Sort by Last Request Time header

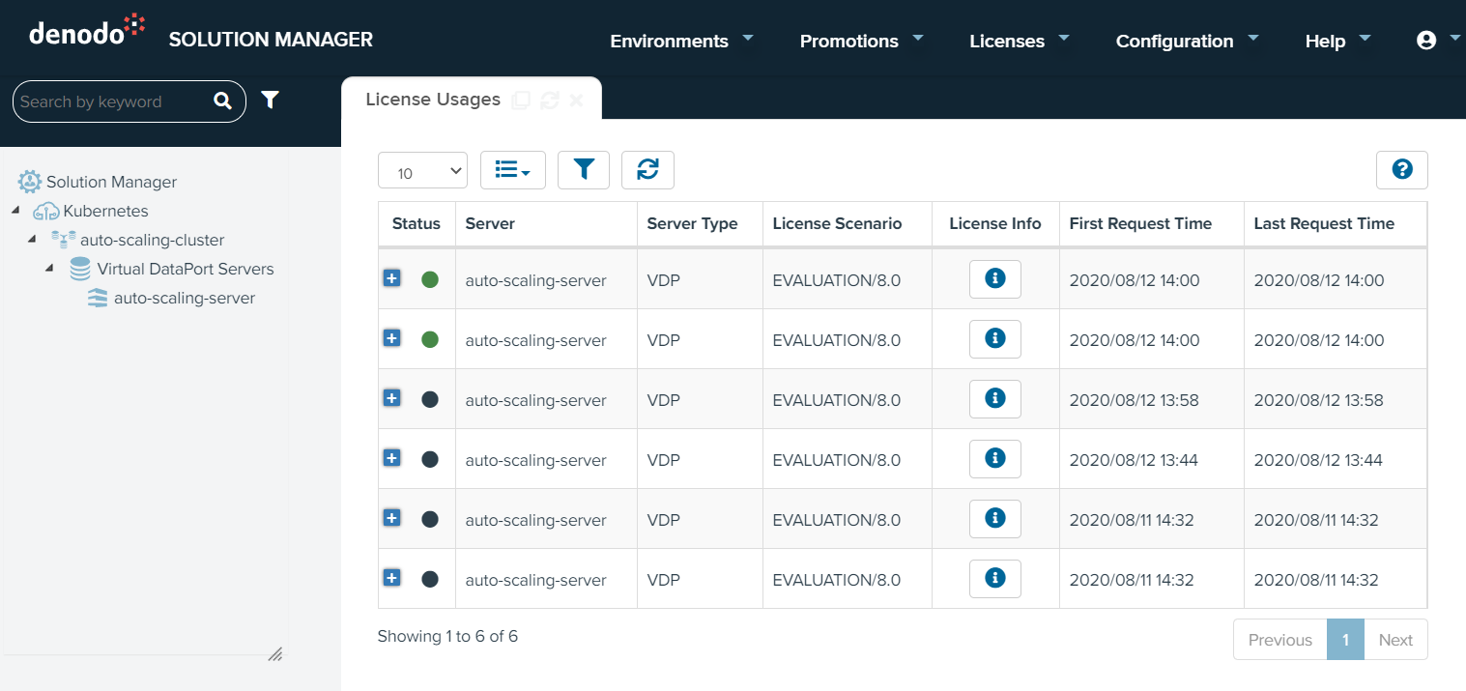point(1336,223)
